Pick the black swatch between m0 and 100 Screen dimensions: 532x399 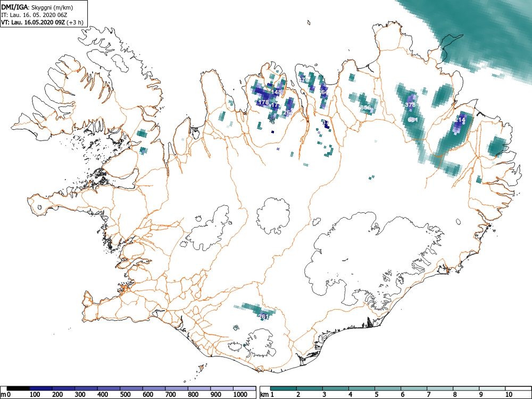(18, 388)
